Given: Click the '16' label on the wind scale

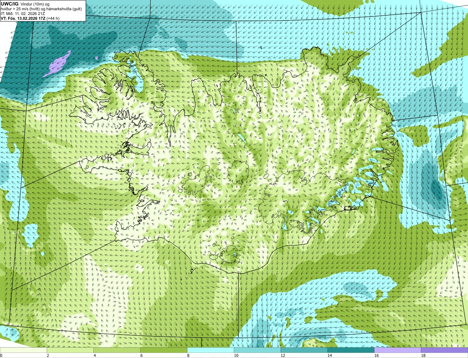Looking at the screenshot, I should tap(377, 355).
